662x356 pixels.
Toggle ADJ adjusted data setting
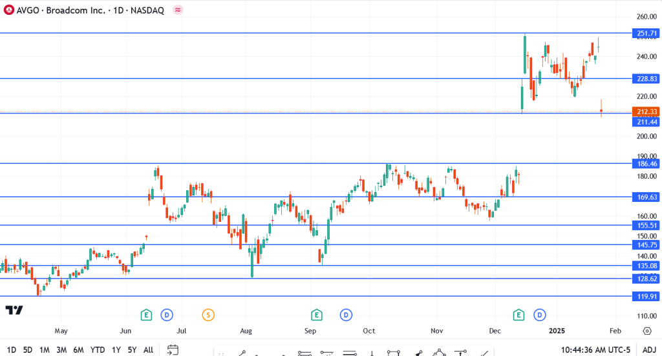[649, 350]
